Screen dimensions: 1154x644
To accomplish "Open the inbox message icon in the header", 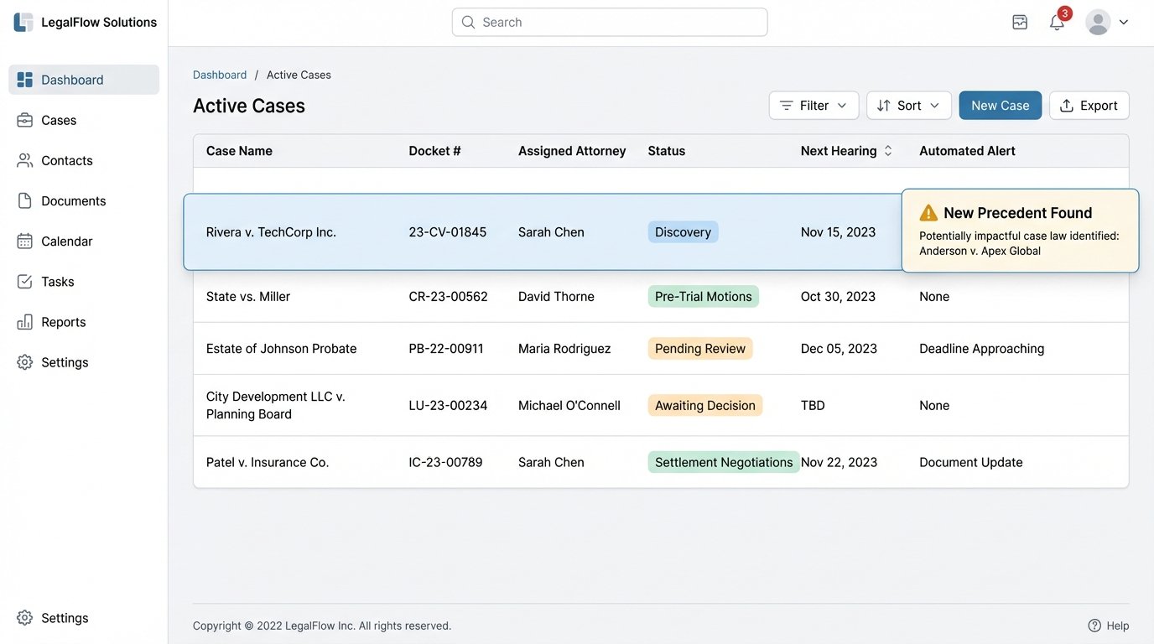I will point(1019,20).
